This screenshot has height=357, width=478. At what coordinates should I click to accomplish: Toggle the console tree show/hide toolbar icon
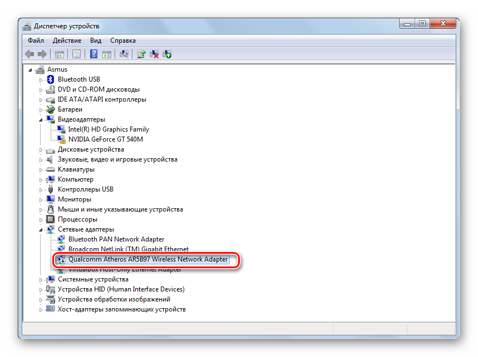(58, 54)
